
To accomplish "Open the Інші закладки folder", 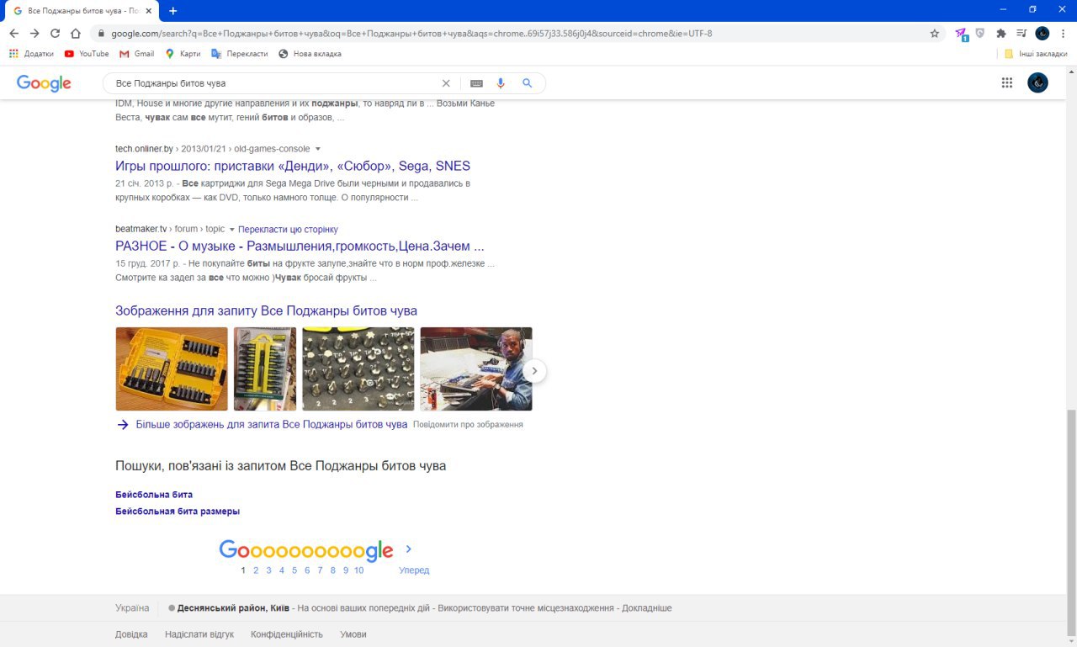I will click(1035, 54).
